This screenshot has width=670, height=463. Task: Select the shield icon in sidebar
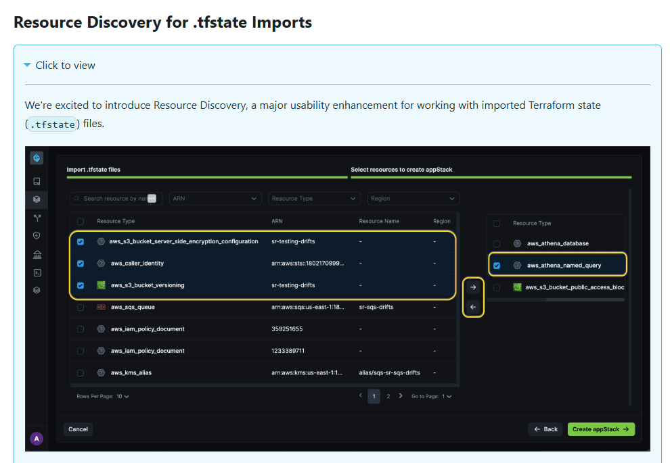pyautogui.click(x=37, y=235)
